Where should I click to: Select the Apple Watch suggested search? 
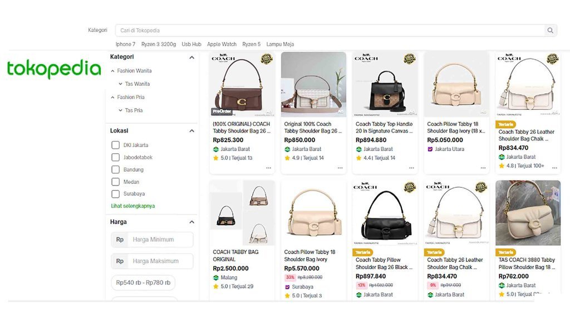(x=222, y=44)
